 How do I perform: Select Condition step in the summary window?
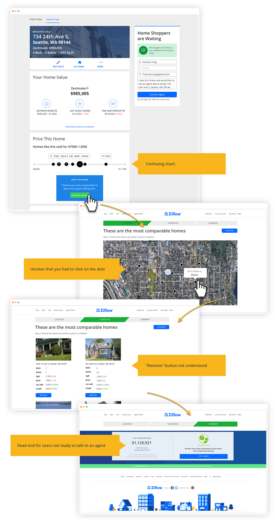click(173, 424)
